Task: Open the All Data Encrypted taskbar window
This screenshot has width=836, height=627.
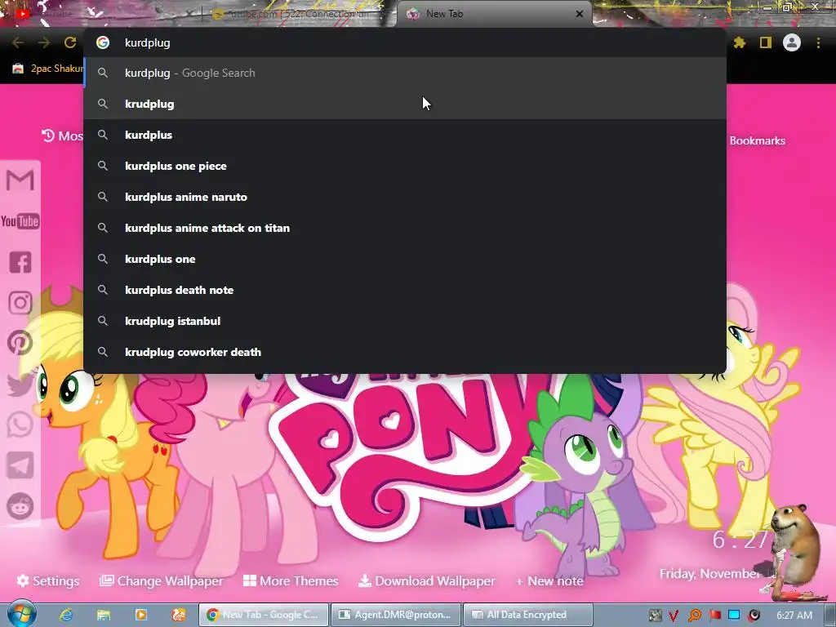Action: pyautogui.click(x=528, y=615)
